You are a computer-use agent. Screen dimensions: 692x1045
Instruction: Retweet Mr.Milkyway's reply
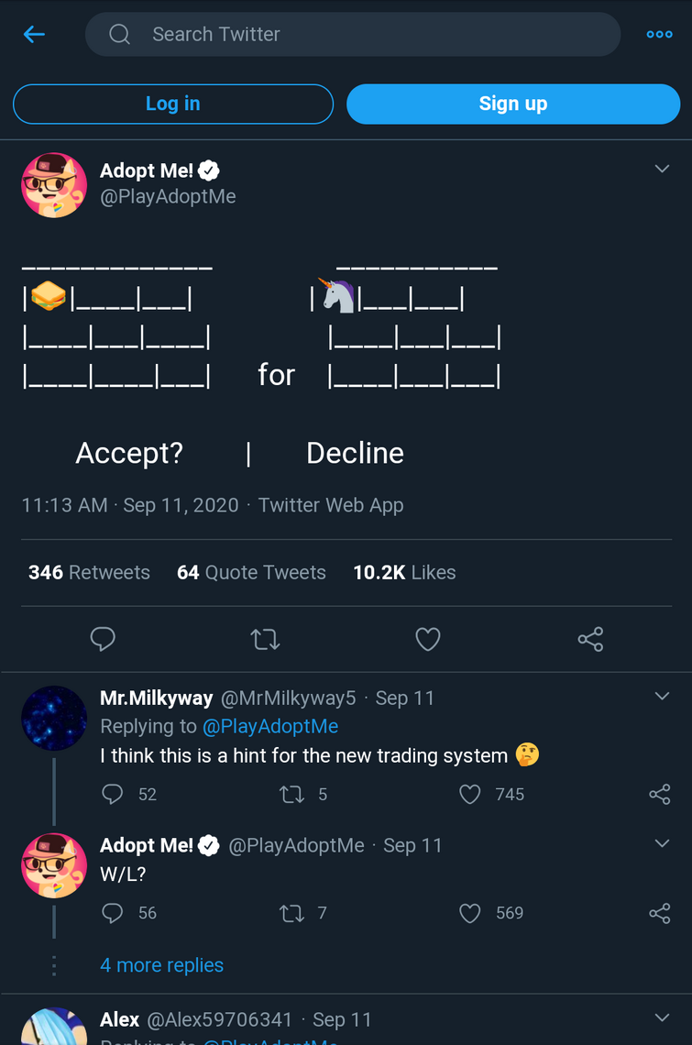point(291,795)
